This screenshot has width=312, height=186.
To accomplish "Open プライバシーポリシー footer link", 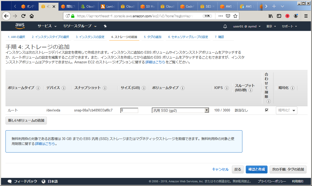I will coord(272,182).
